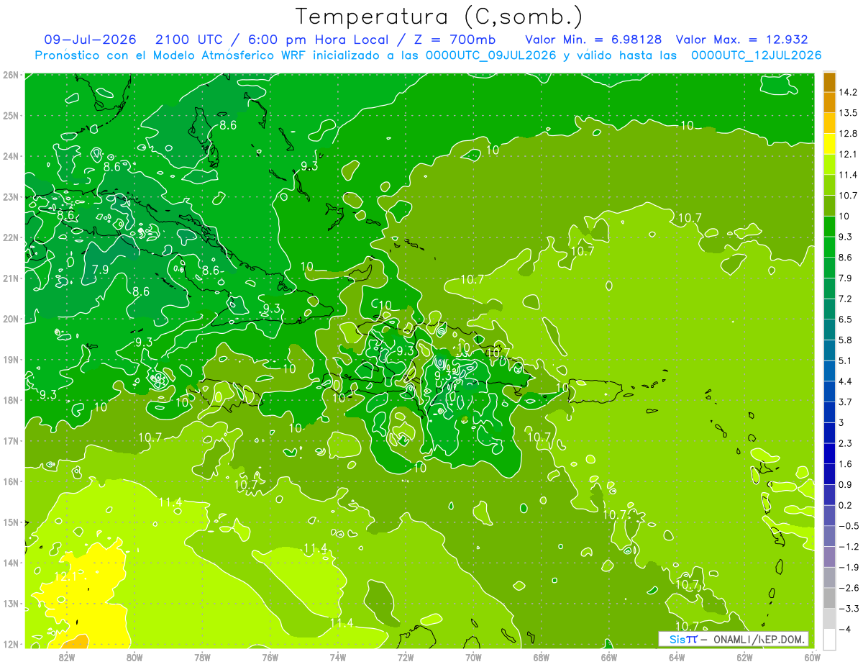Click the "74W" longitude axis label
Viewport: 863px width, 667px height.
(338, 657)
